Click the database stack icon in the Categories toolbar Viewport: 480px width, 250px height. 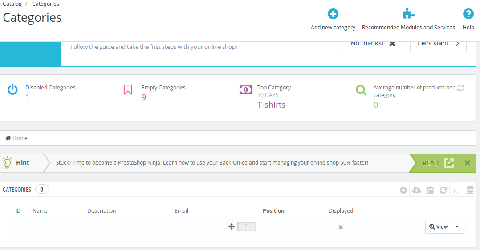click(470, 190)
